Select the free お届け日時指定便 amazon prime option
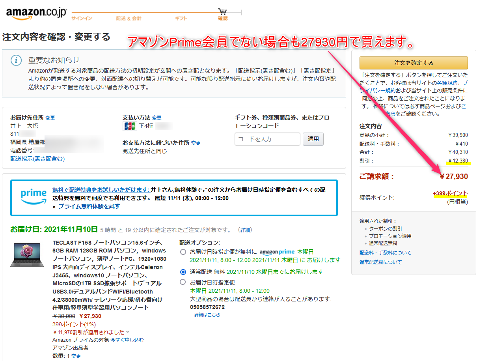 coord(183,252)
